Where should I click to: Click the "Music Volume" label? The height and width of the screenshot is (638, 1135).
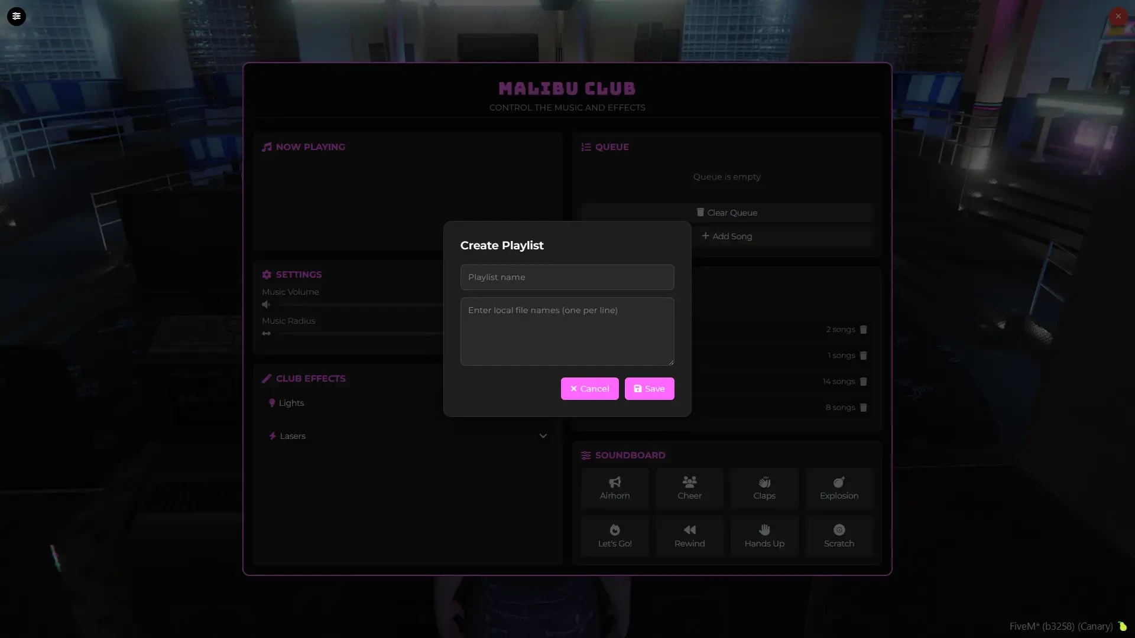(290, 292)
